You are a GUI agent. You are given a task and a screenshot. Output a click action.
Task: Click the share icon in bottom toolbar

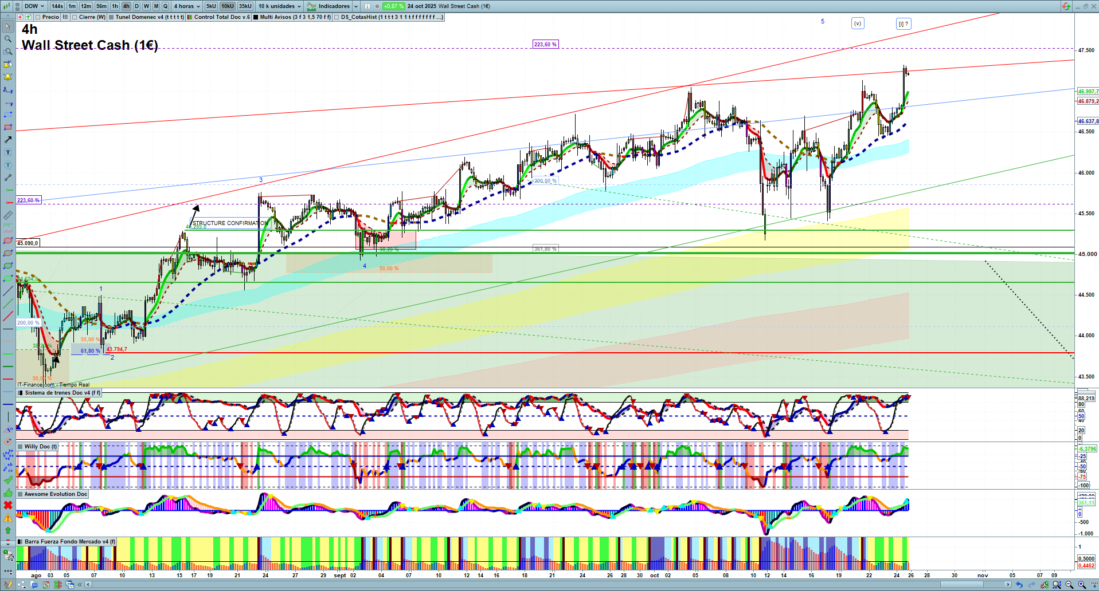point(22,585)
